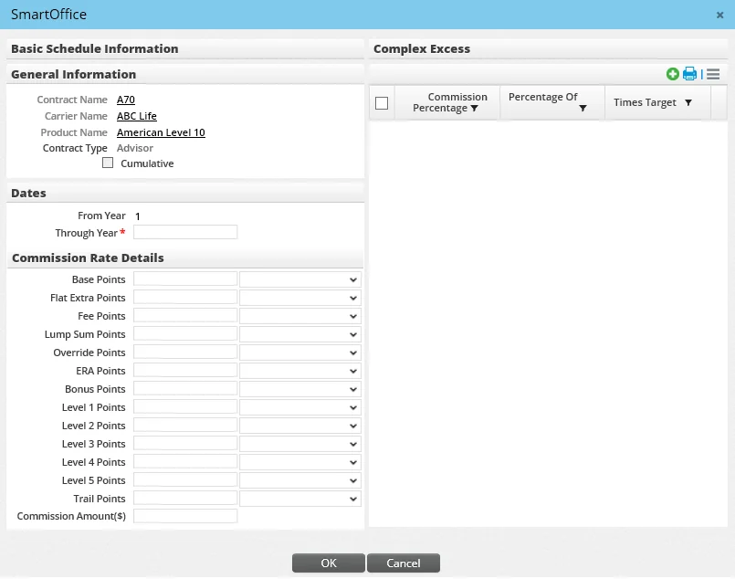
Task: Open the Level 1 Points dropdown
Action: point(299,406)
